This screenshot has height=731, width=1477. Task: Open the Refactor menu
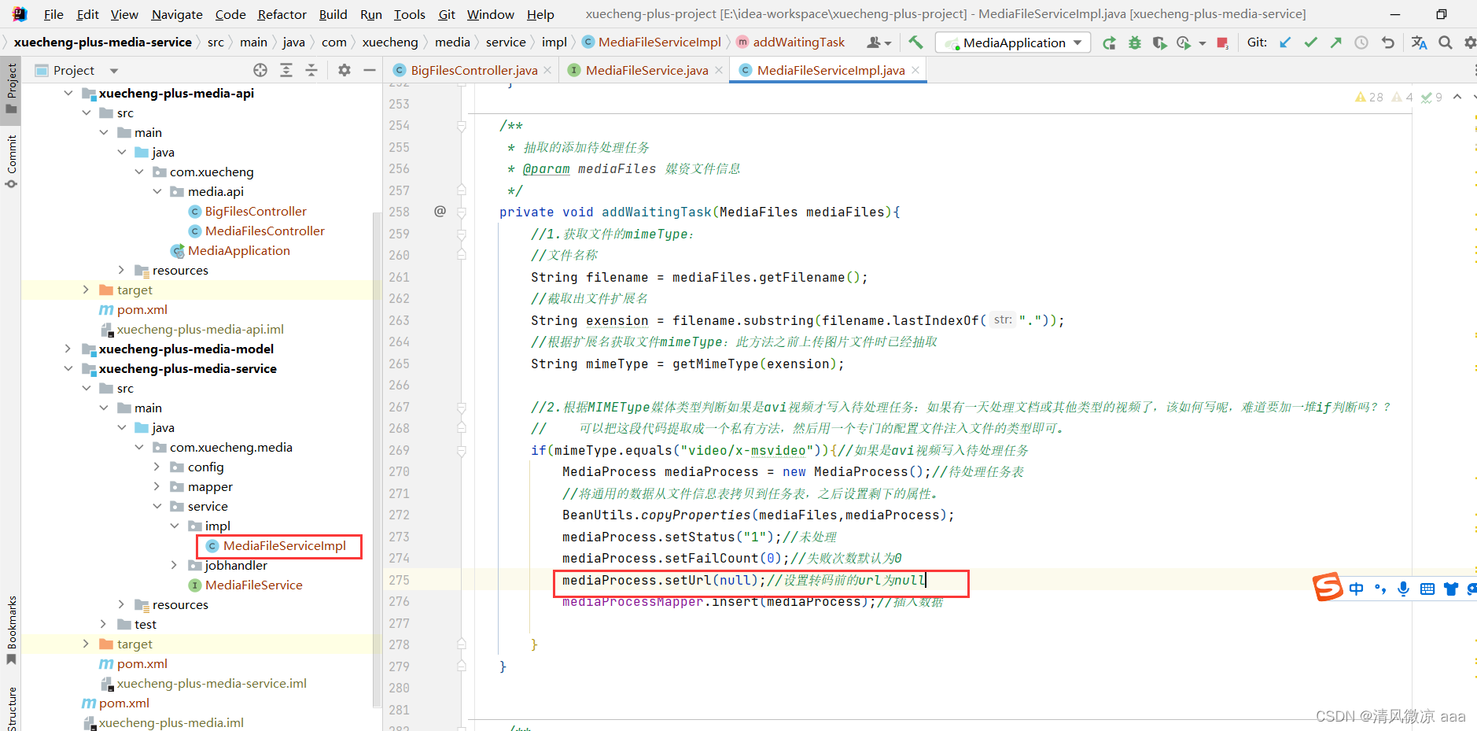282,14
